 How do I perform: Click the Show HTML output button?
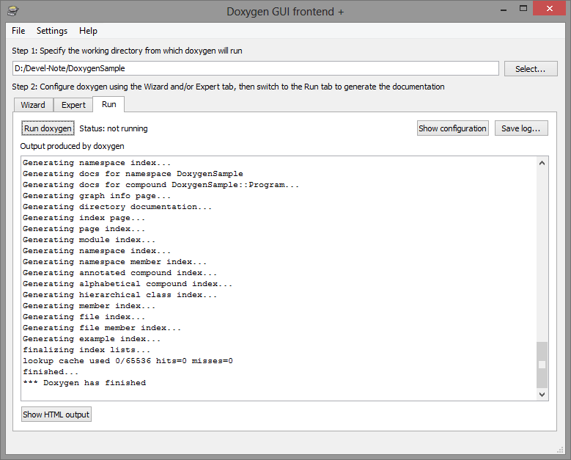[x=56, y=415]
